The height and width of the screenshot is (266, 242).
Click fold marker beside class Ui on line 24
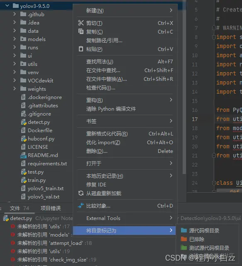[214, 183]
